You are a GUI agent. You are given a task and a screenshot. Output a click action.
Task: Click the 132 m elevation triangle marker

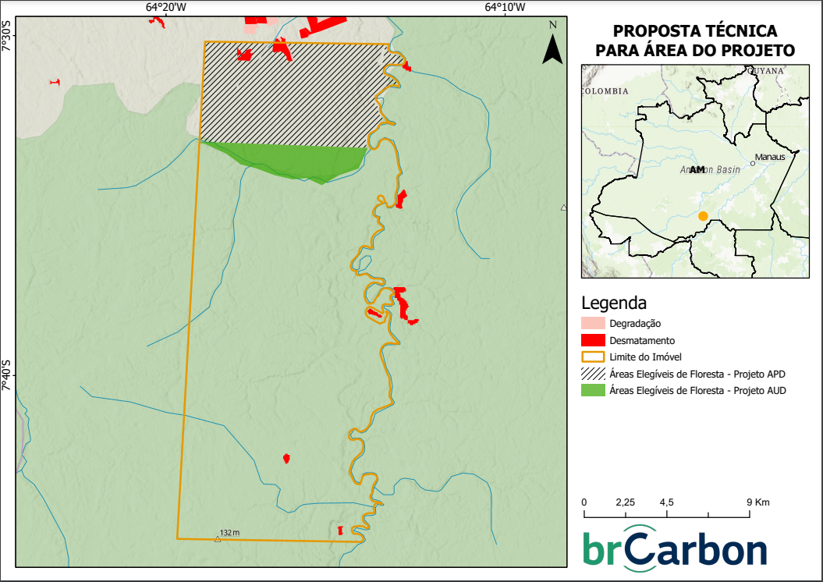(218, 539)
